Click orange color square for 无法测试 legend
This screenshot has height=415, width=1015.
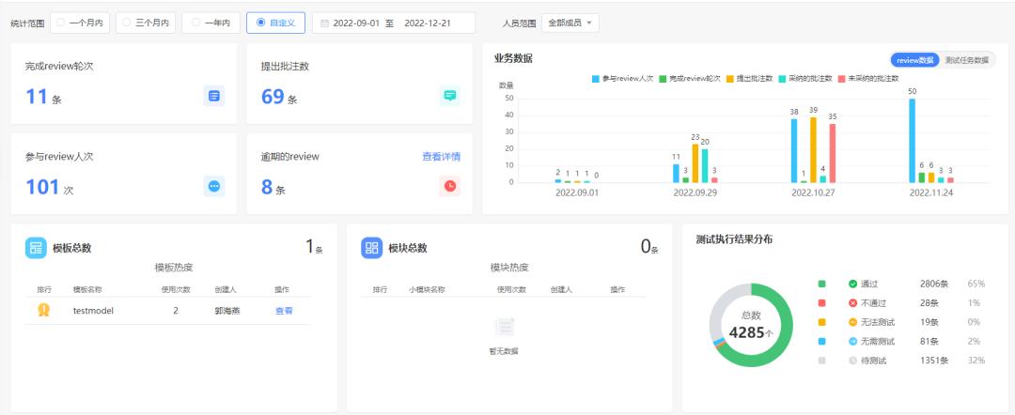(x=822, y=322)
